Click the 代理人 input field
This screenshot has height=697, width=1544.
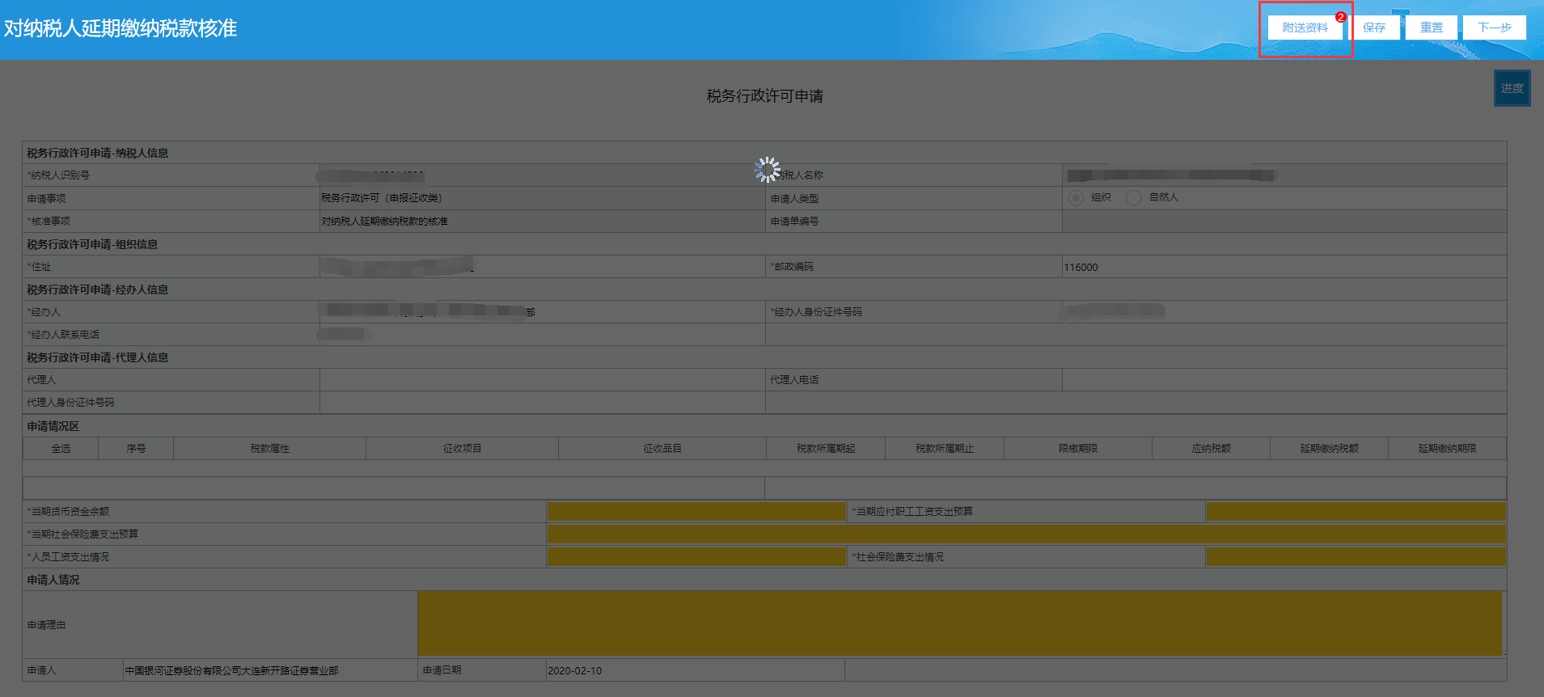(543, 380)
